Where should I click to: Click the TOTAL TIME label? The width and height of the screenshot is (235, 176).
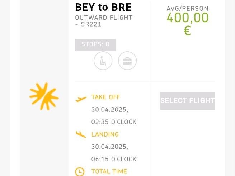(x=109, y=171)
